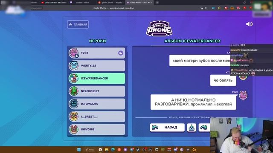Click the chat message 'чат сегодня в ударе'

tap(261, 70)
